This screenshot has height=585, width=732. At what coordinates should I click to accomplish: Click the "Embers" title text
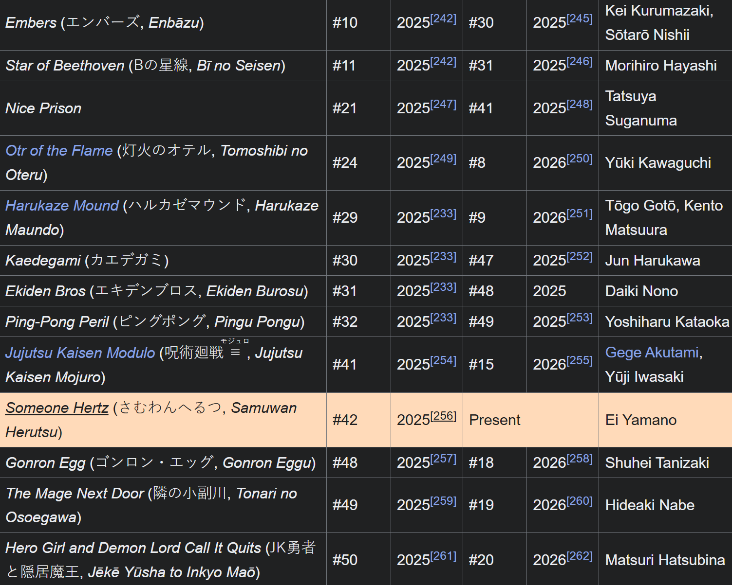click(31, 23)
